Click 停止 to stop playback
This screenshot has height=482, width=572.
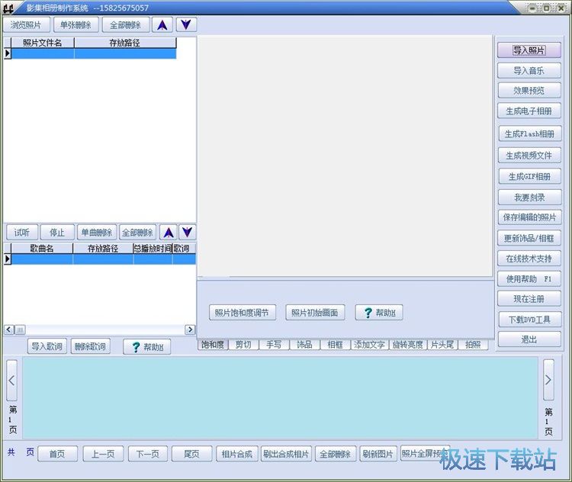coord(57,232)
